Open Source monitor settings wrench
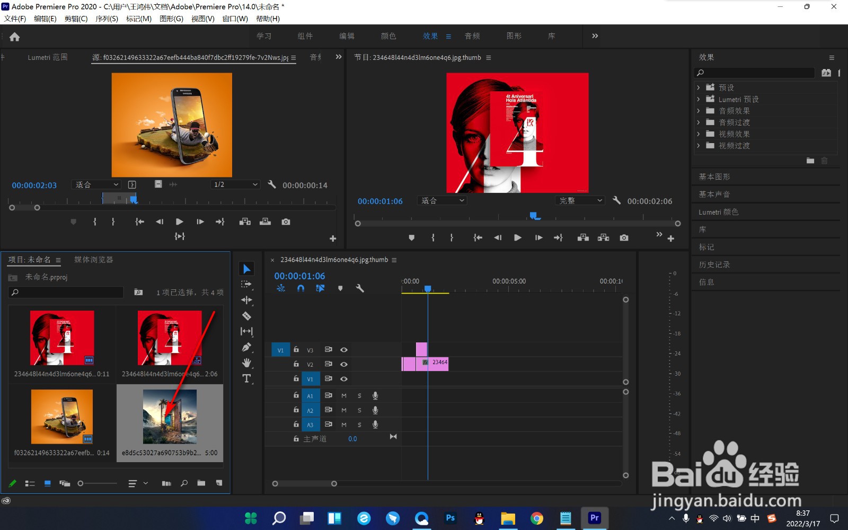 point(272,184)
